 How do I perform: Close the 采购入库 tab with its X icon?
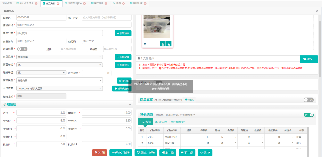[x=145, y=4]
